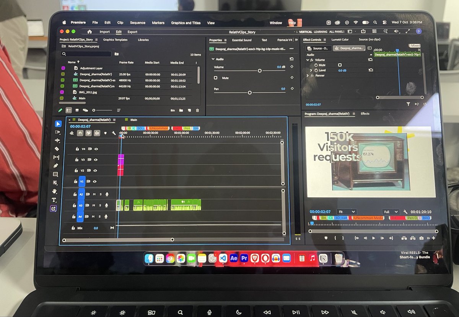Open the Effect Controls panel menu
Screen dimensions: 459x317
pos(324,40)
